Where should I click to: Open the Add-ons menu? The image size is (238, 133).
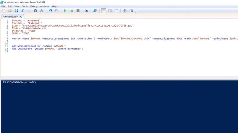pyautogui.click(x=45, y=7)
